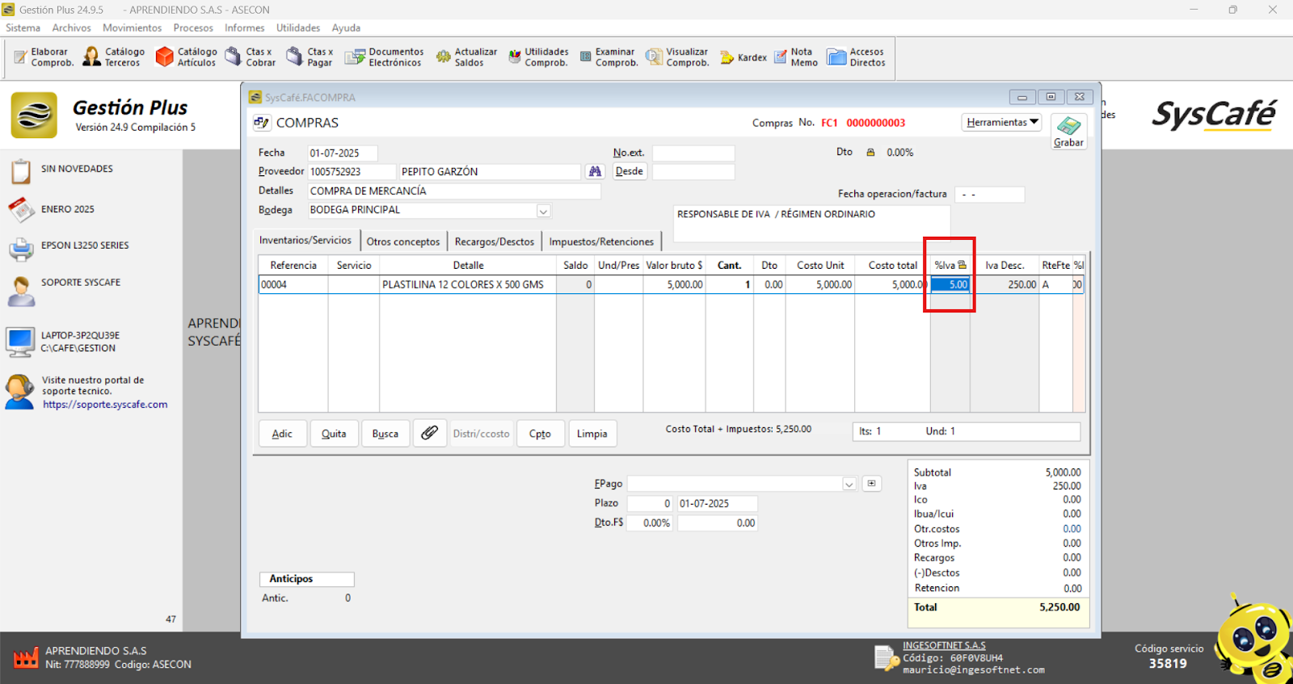Open the soporte.syscafe.com link
The height and width of the screenshot is (684, 1293).
[105, 405]
